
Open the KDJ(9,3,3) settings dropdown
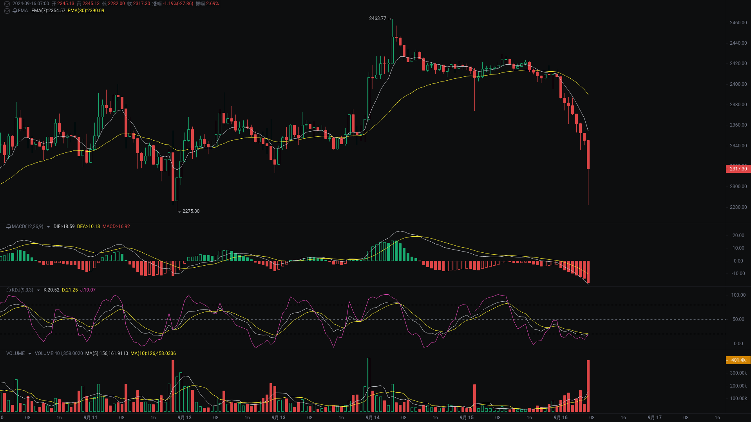click(38, 290)
